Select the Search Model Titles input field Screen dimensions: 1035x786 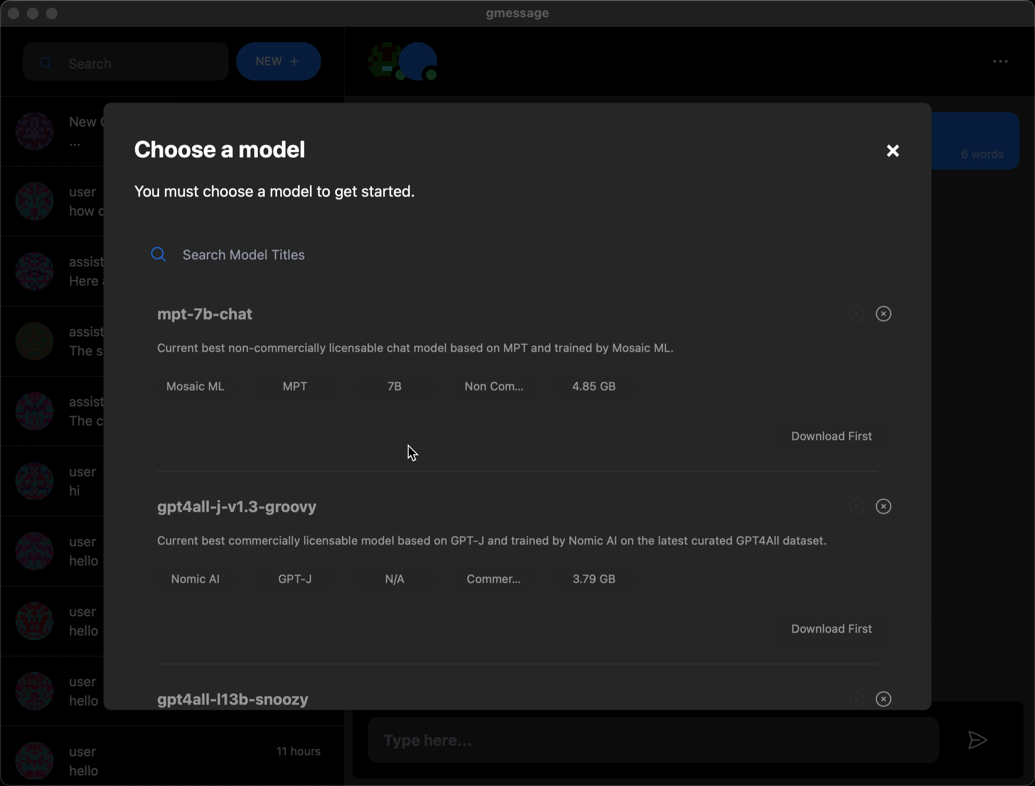(517, 254)
